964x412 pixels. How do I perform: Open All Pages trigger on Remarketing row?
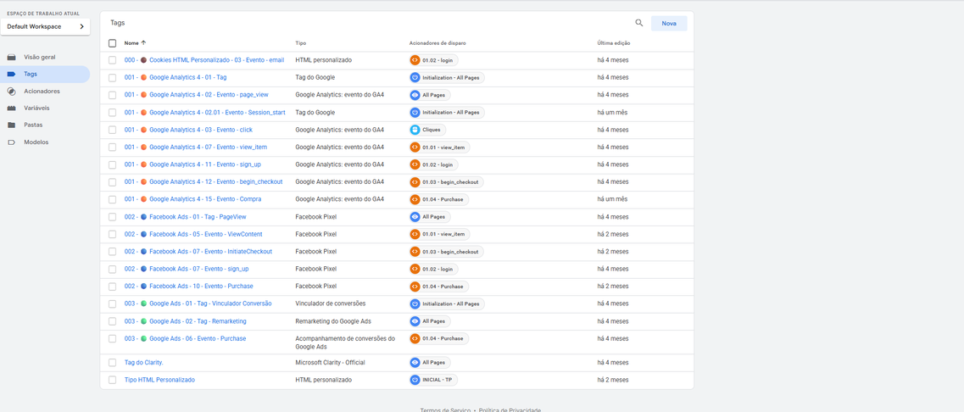[x=430, y=321]
